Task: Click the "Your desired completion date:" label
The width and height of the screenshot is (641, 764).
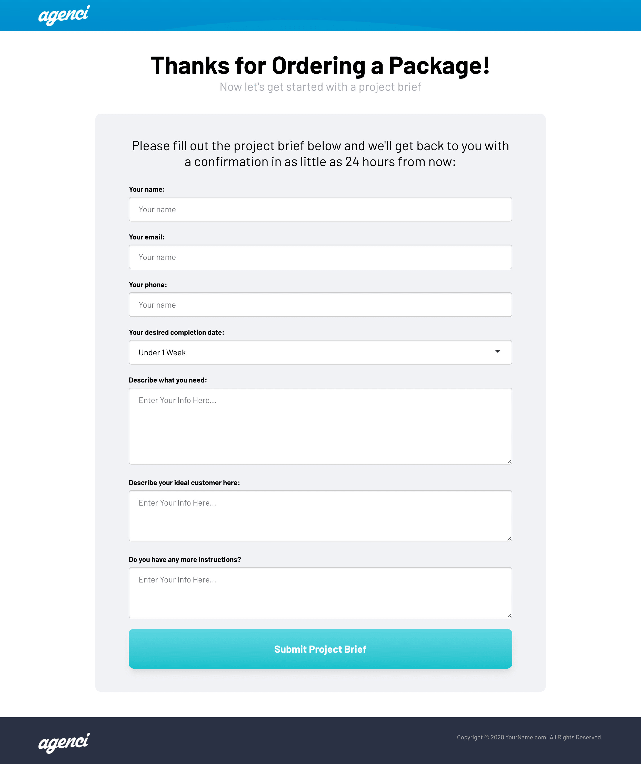Action: click(176, 333)
